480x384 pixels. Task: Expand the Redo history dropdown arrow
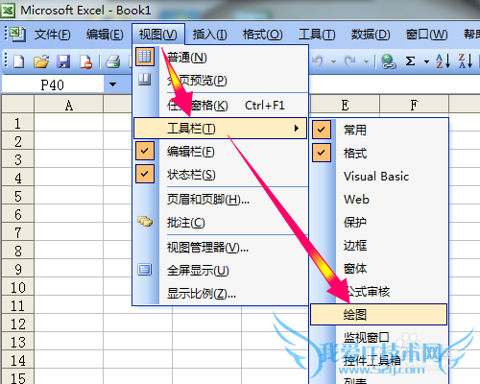tap(366, 61)
